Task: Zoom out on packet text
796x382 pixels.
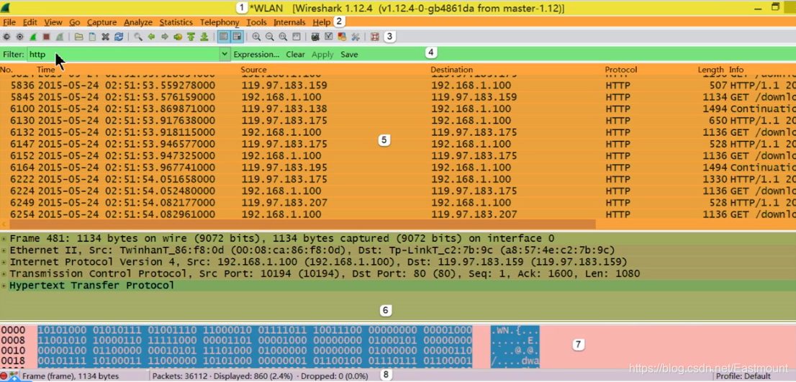Action: [270, 37]
